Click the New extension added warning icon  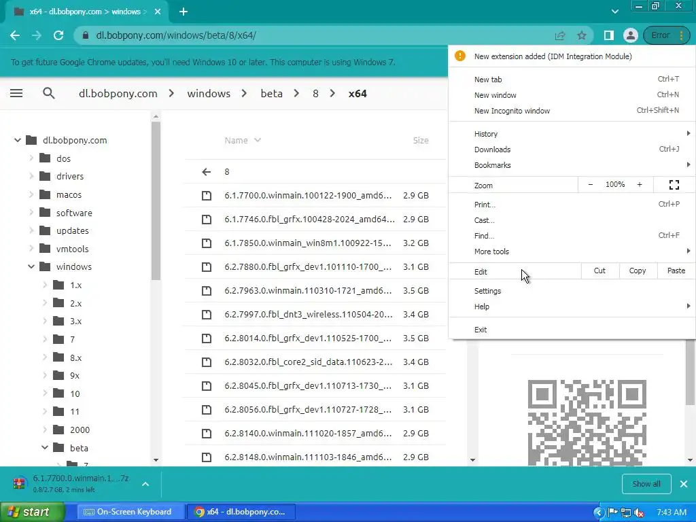[x=460, y=56]
